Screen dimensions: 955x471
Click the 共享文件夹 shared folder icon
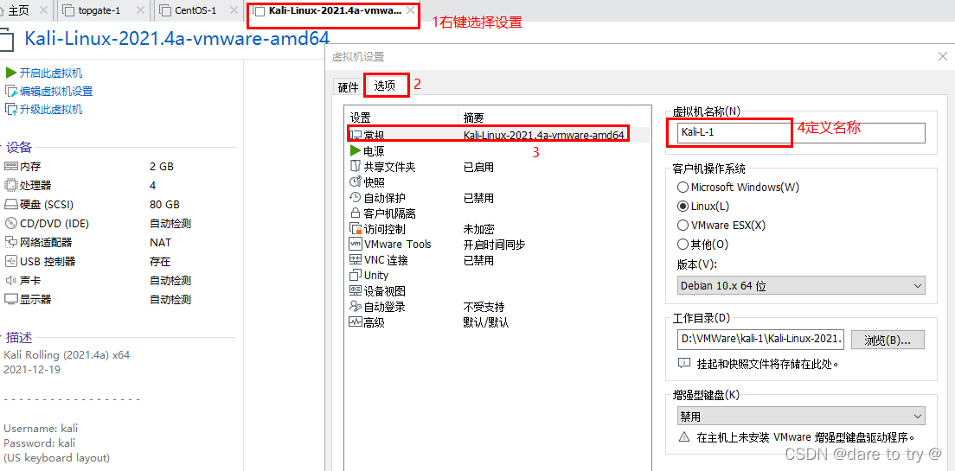(x=356, y=166)
